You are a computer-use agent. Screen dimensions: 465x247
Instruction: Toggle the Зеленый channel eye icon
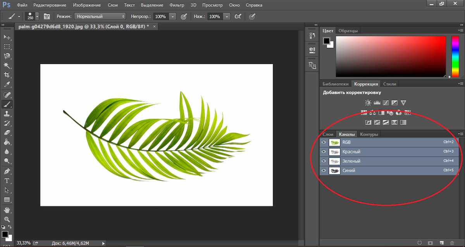click(324, 161)
